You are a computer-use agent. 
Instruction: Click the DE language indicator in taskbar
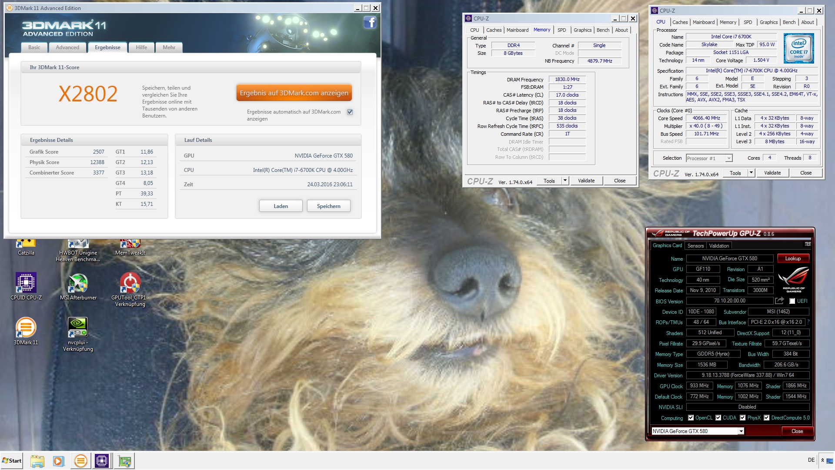point(811,460)
